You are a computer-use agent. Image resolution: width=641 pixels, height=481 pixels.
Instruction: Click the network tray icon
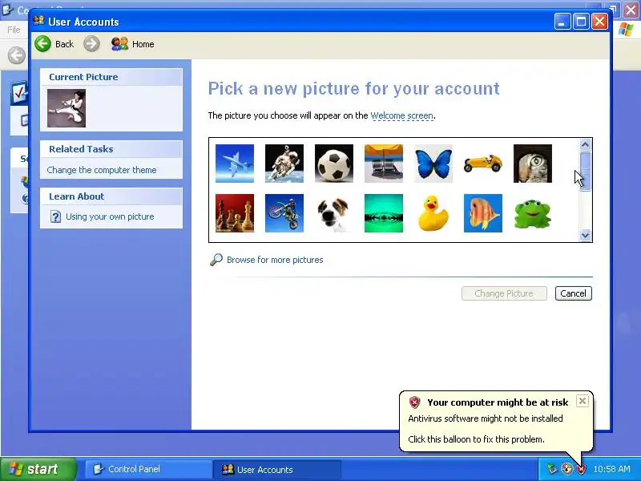[x=552, y=469]
